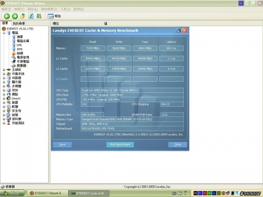The height and width of the screenshot is (197, 263).
Task: Select the 電源管理 tree item
Action: [23, 57]
